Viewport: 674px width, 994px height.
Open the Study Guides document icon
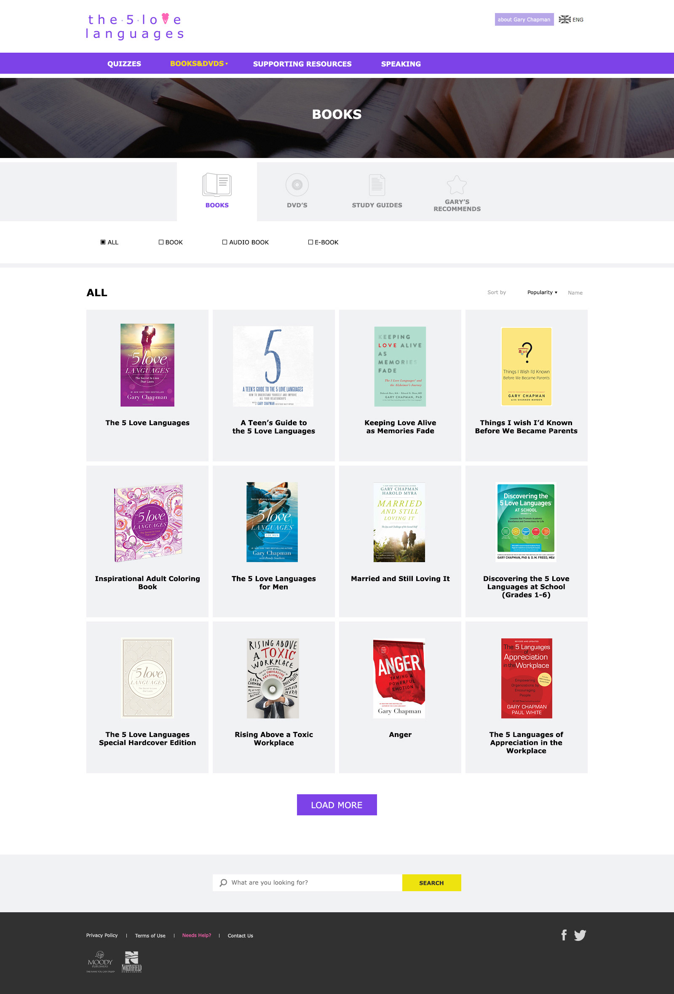coord(377,185)
